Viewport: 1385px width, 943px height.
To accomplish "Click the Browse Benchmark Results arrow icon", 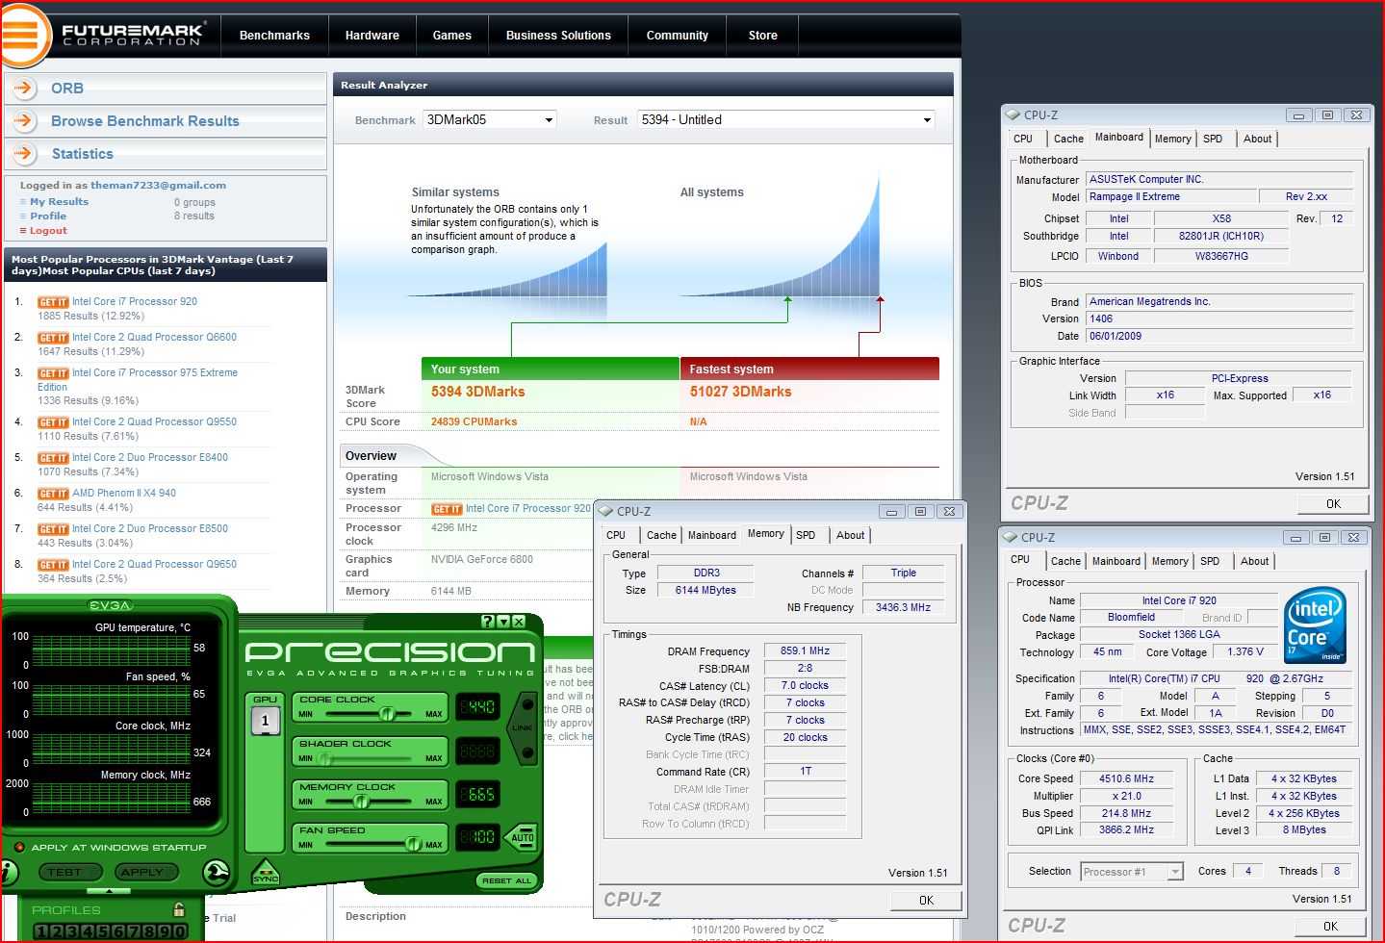I will pos(23,120).
